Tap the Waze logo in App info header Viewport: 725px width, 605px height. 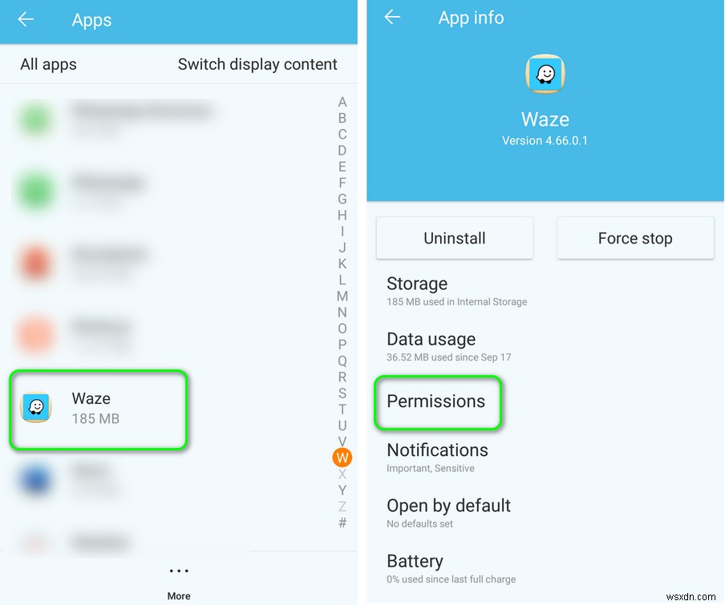coord(545,74)
